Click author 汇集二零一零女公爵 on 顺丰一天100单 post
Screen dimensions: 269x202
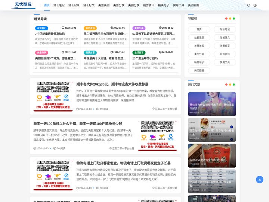pos(122,149)
